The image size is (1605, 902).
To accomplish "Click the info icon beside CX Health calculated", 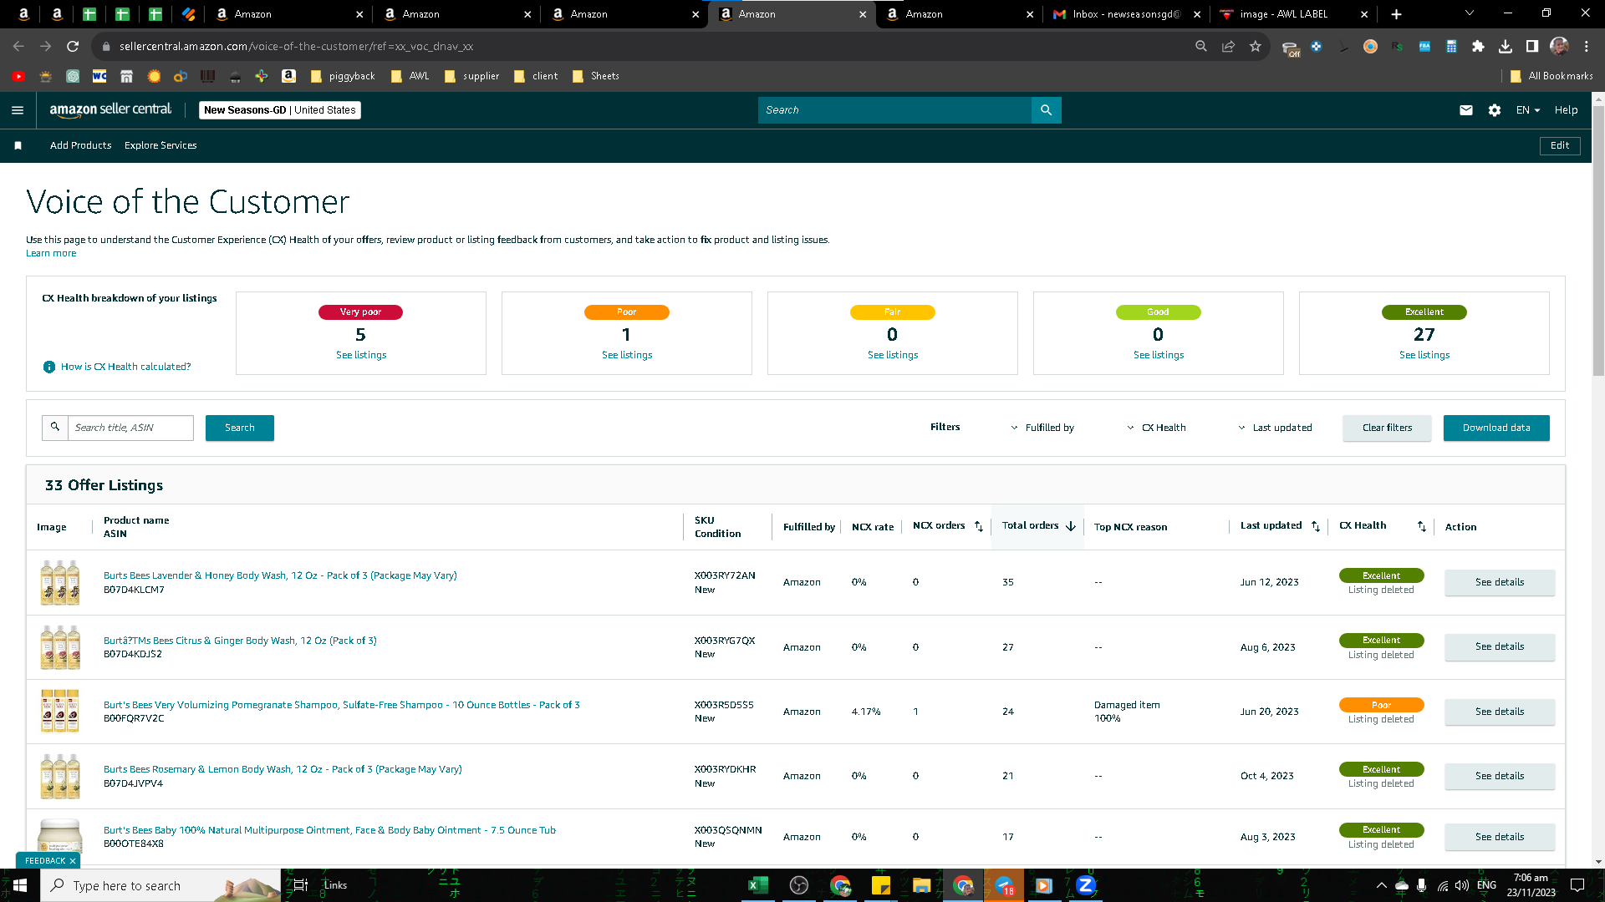I will click(49, 367).
